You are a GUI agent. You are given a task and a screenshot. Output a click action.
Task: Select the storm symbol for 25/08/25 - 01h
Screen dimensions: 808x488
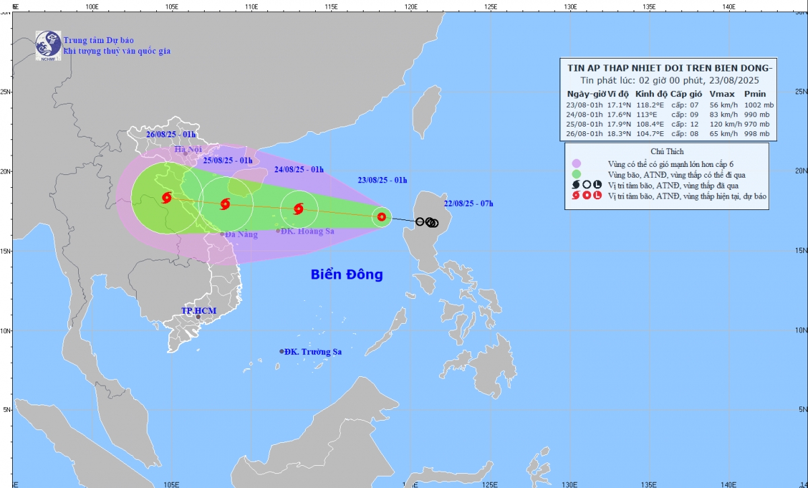tap(225, 204)
